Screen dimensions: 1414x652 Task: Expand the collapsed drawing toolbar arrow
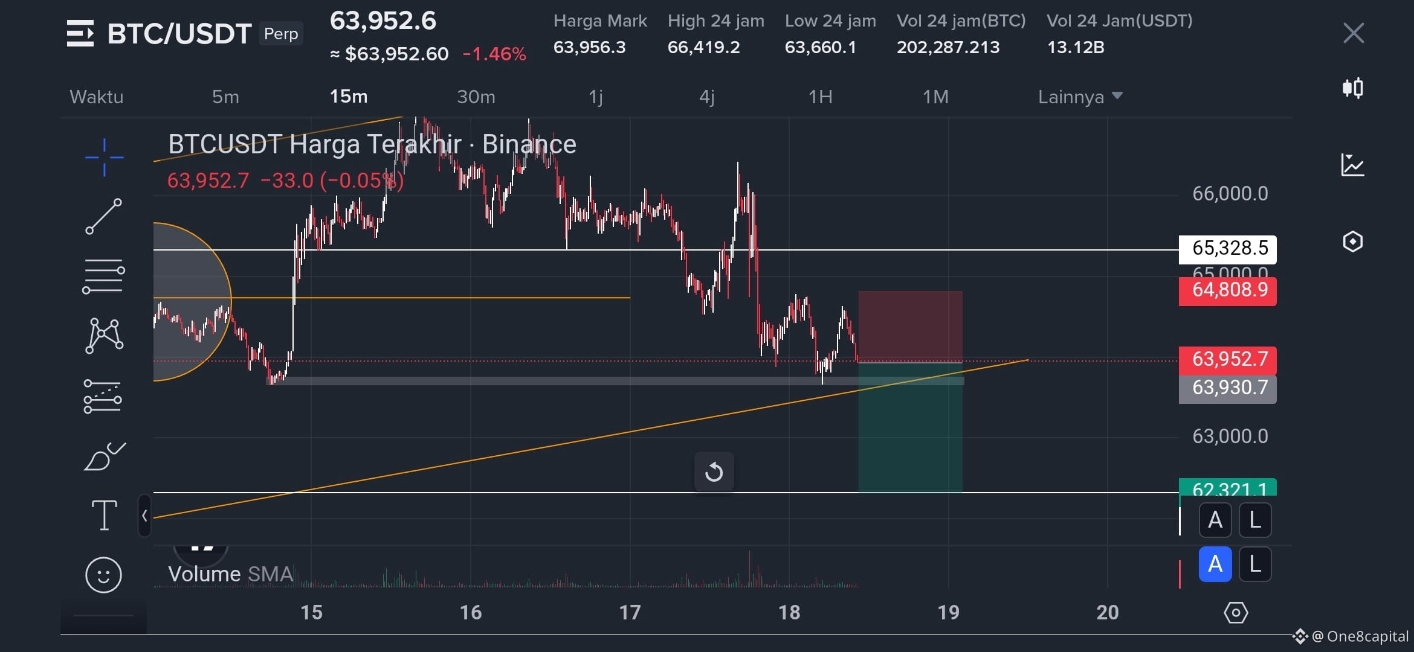[144, 516]
